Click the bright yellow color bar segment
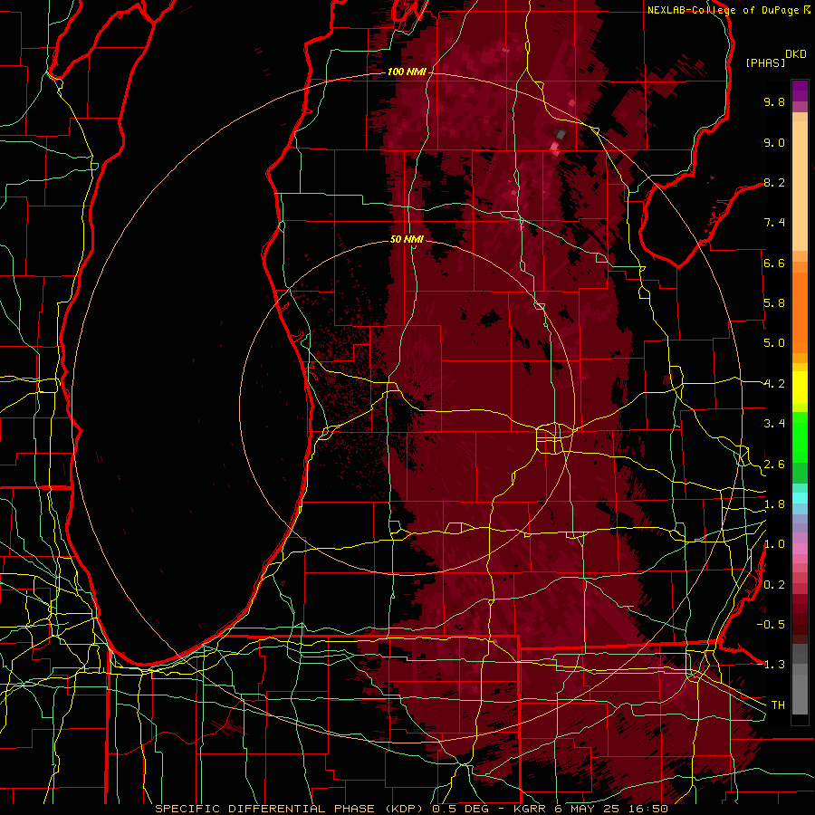Viewport: 815px width, 815px height. pos(800,388)
